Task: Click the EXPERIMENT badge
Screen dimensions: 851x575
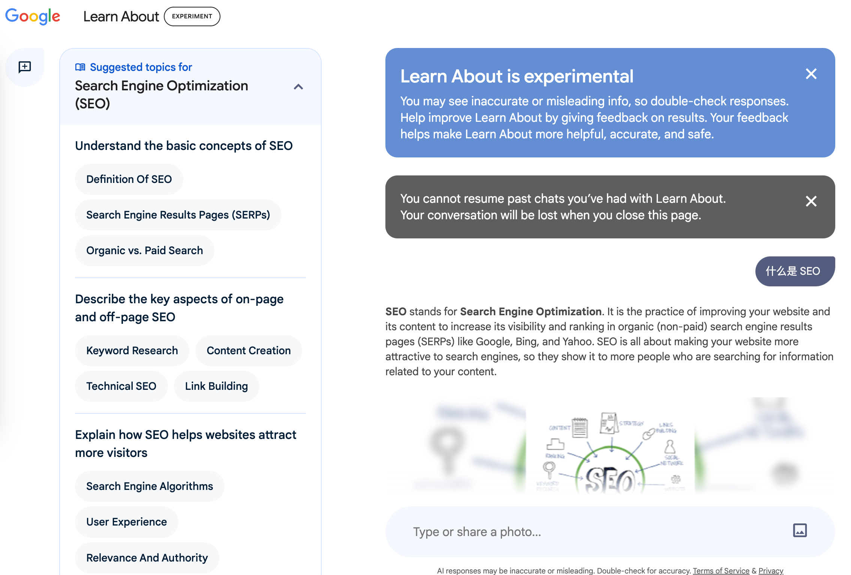Action: [x=192, y=16]
